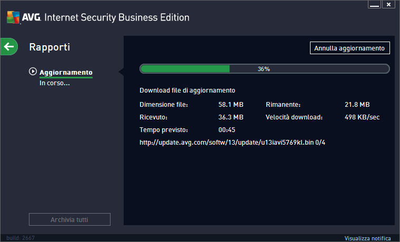
Task: Click the Internet Security Business Edition title
Action: pyautogui.click(x=117, y=17)
